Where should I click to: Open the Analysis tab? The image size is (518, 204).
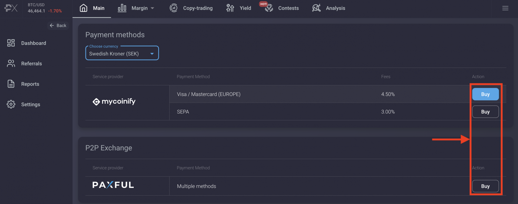(329, 8)
